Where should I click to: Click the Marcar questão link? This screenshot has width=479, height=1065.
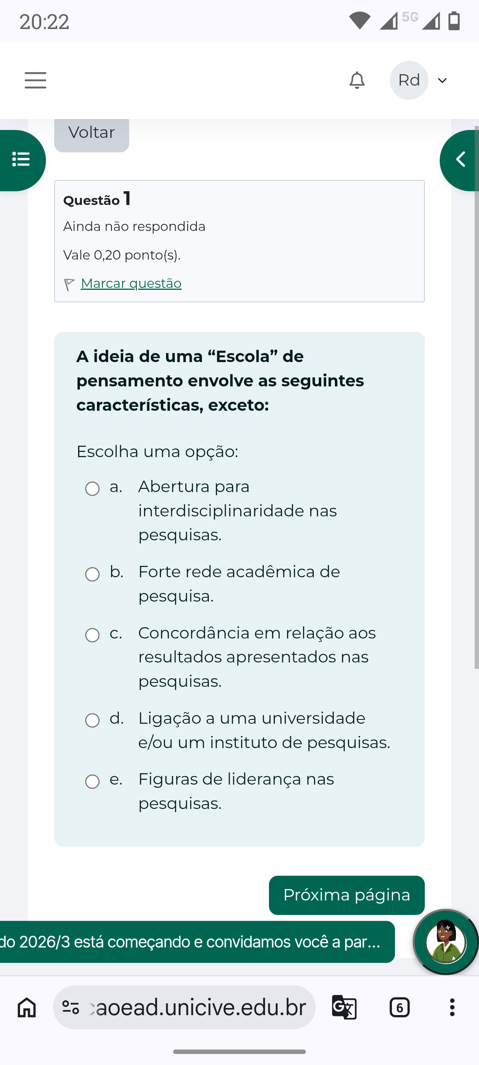pos(131,283)
